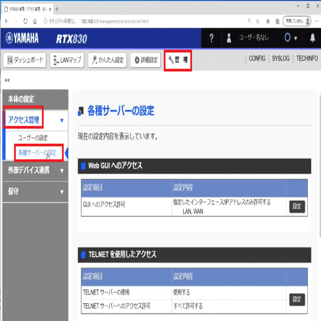Collapse the sidebar with double arrows
This screenshot has width=321, height=321.
pos(6,80)
